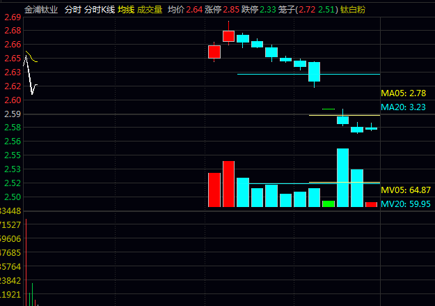Image resolution: width=435 pixels, height=306 pixels.
Task: Click the 2.66 price axis label
Action: pos(13,45)
